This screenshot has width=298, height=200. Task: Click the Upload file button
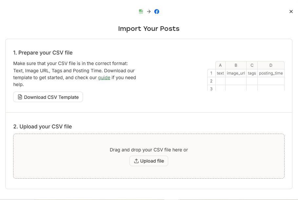(x=149, y=161)
